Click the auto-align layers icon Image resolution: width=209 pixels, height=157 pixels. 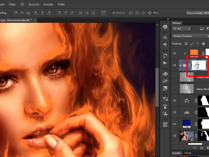[x=103, y=13]
